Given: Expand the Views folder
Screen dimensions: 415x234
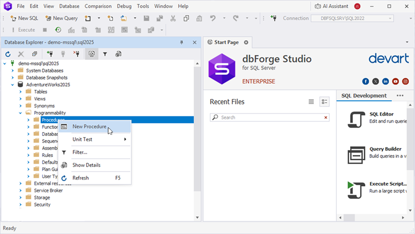Looking at the screenshot, I should pos(20,99).
